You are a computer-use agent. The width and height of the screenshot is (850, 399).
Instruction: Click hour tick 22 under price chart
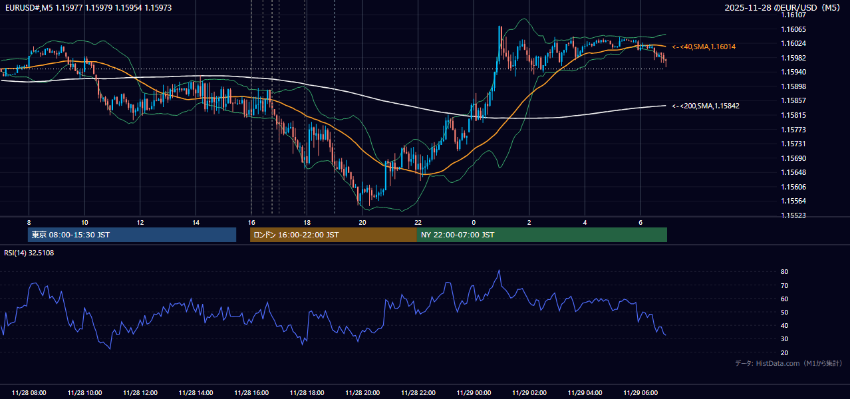(418, 222)
